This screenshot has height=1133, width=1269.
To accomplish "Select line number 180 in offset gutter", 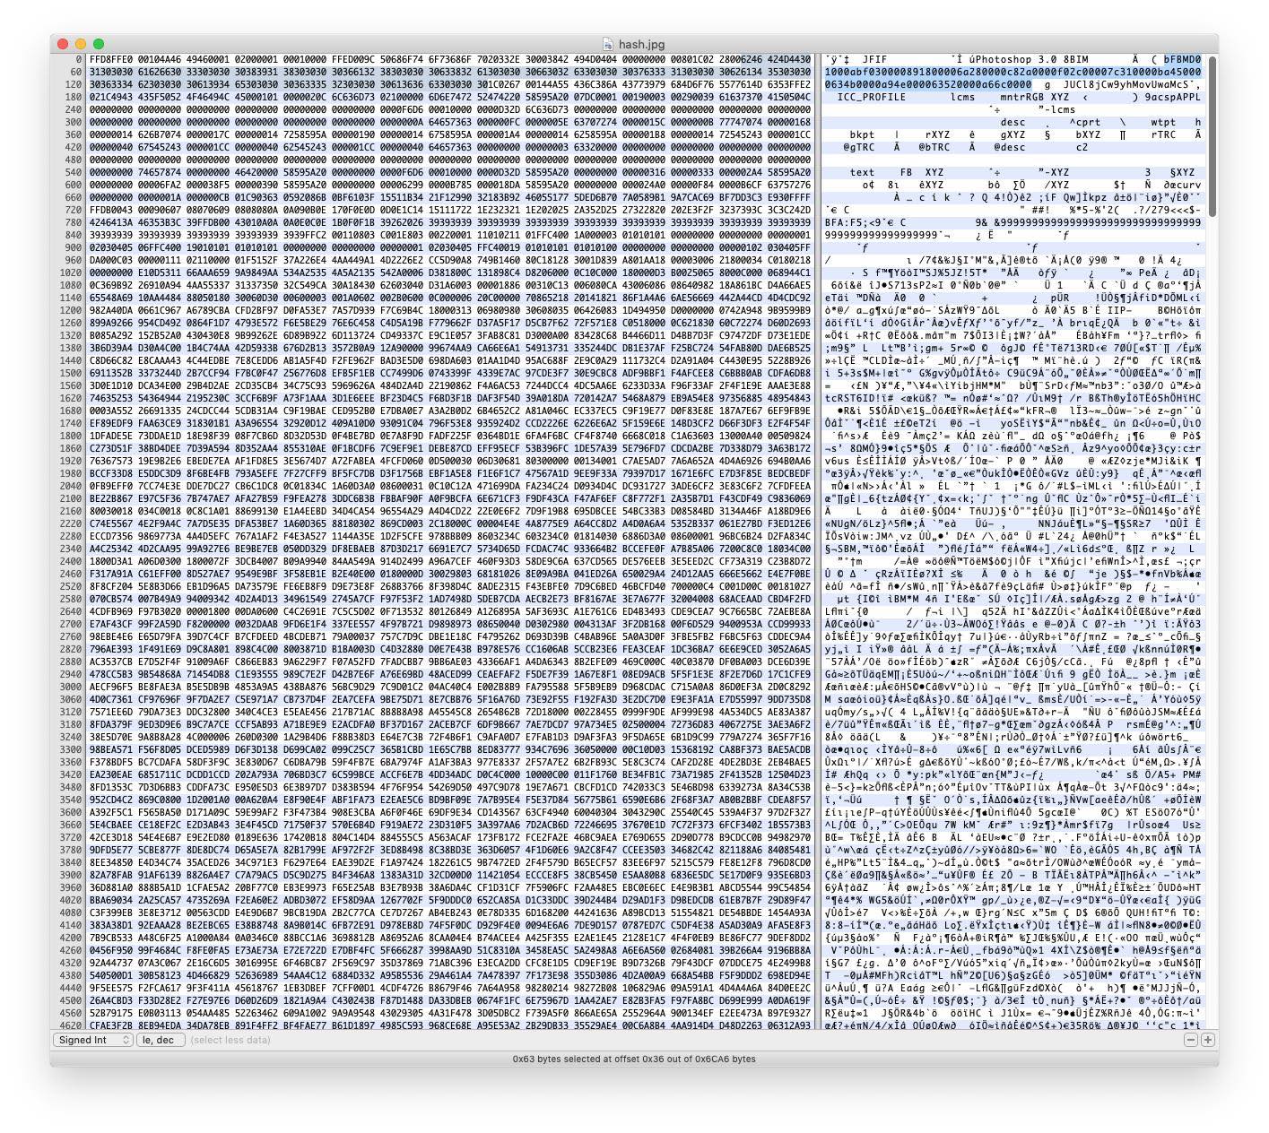I will (x=72, y=98).
